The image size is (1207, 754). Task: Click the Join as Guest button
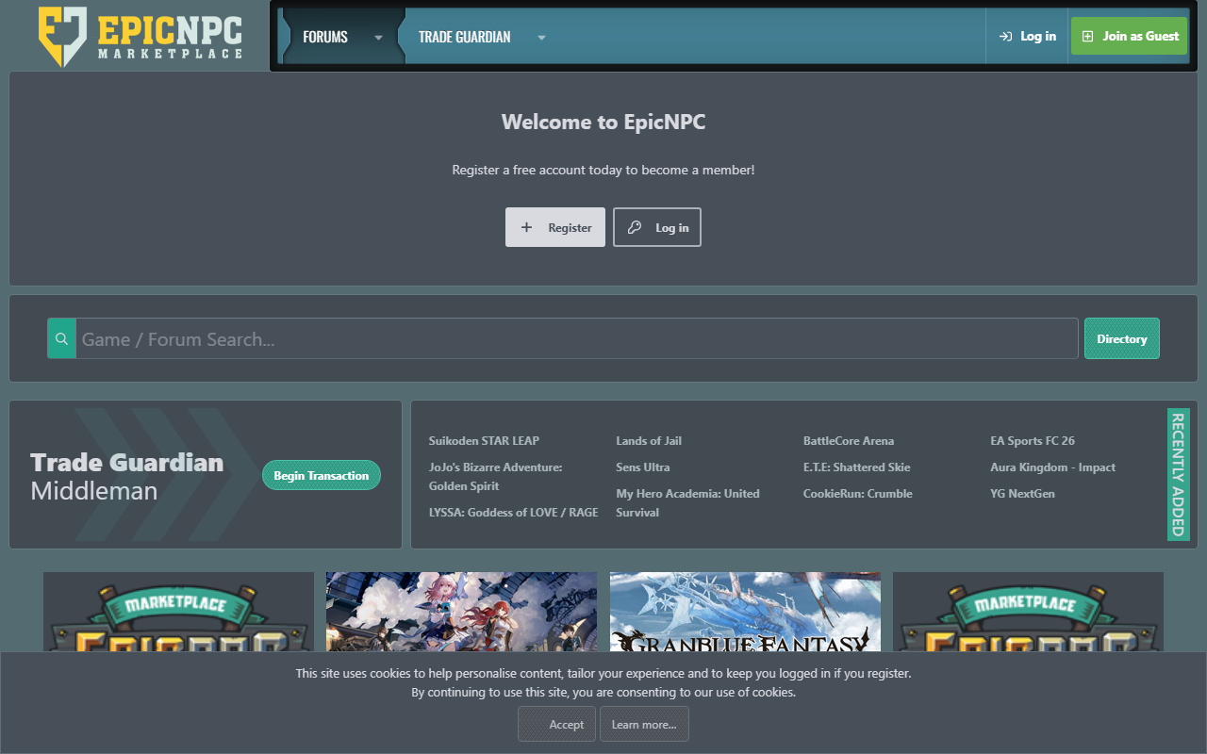pos(1129,36)
